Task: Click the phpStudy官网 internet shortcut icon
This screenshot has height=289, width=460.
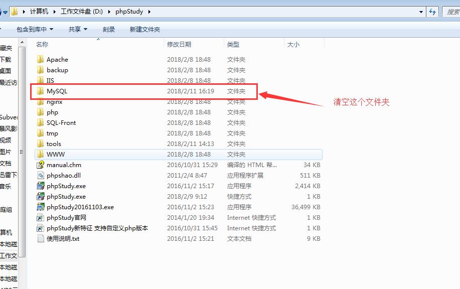Action: (x=40, y=218)
